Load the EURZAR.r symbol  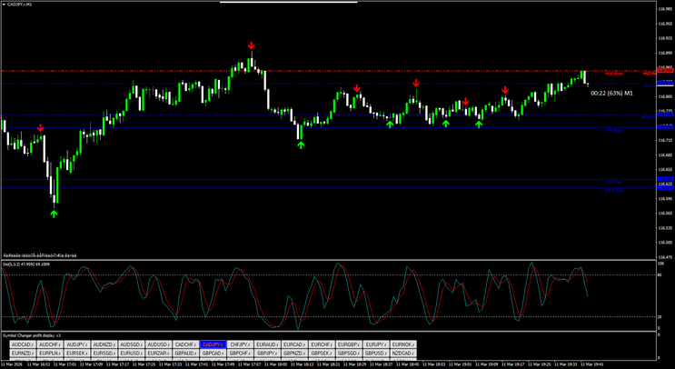pyautogui.click(x=159, y=353)
